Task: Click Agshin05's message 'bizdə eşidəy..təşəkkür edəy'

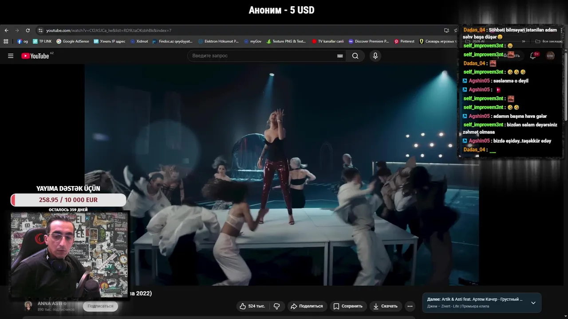Action: pos(522,141)
